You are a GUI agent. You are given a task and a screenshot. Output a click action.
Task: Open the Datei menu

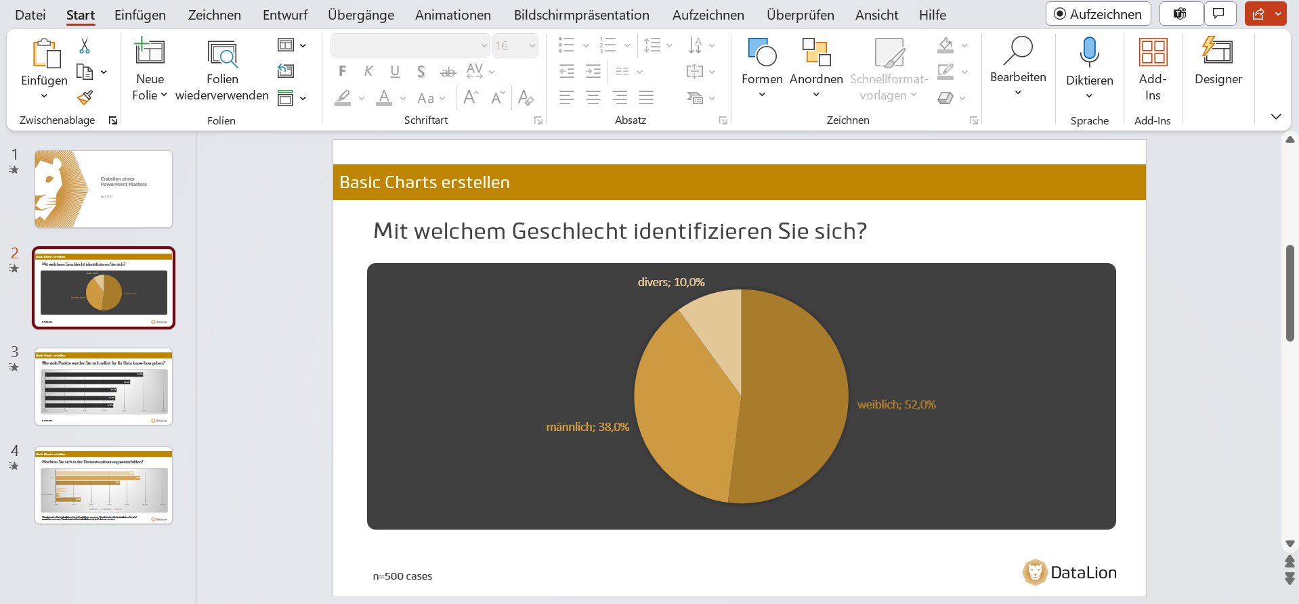30,15
